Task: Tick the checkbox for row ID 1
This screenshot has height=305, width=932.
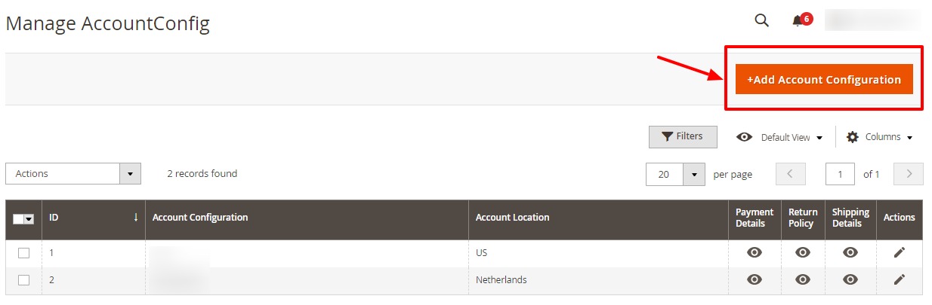Action: (x=23, y=253)
